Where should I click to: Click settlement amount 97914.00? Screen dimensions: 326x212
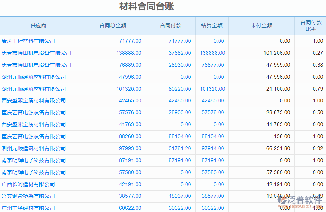tap(213, 149)
